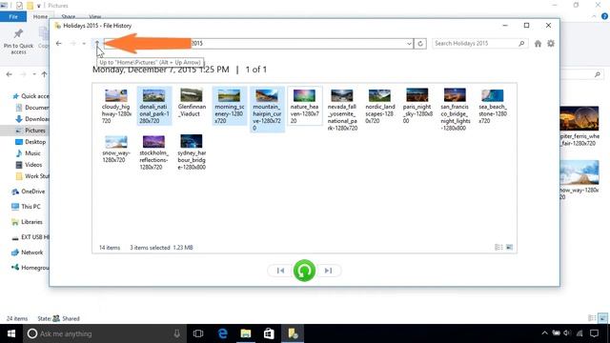The height and width of the screenshot is (343, 610).
Task: Select stockholm_reflections-1280x720 image
Action: pos(153,152)
